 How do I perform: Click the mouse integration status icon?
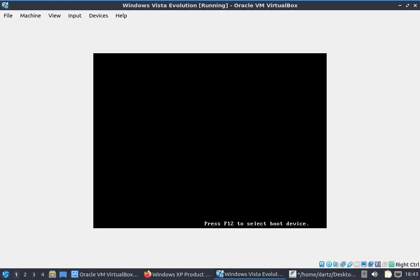pos(385,264)
